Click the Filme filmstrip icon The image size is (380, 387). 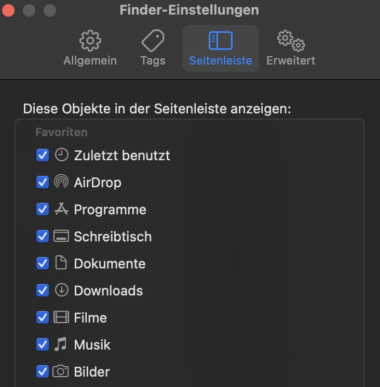[61, 317]
